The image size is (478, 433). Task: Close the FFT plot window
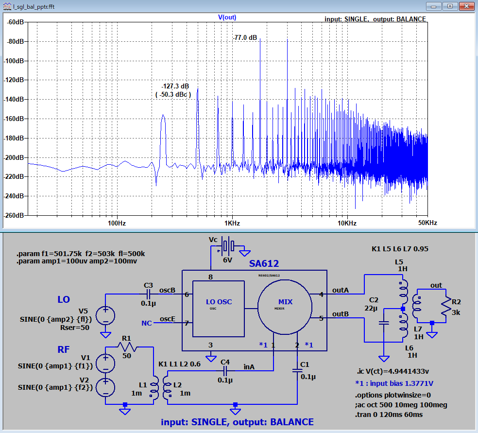coord(466,6)
